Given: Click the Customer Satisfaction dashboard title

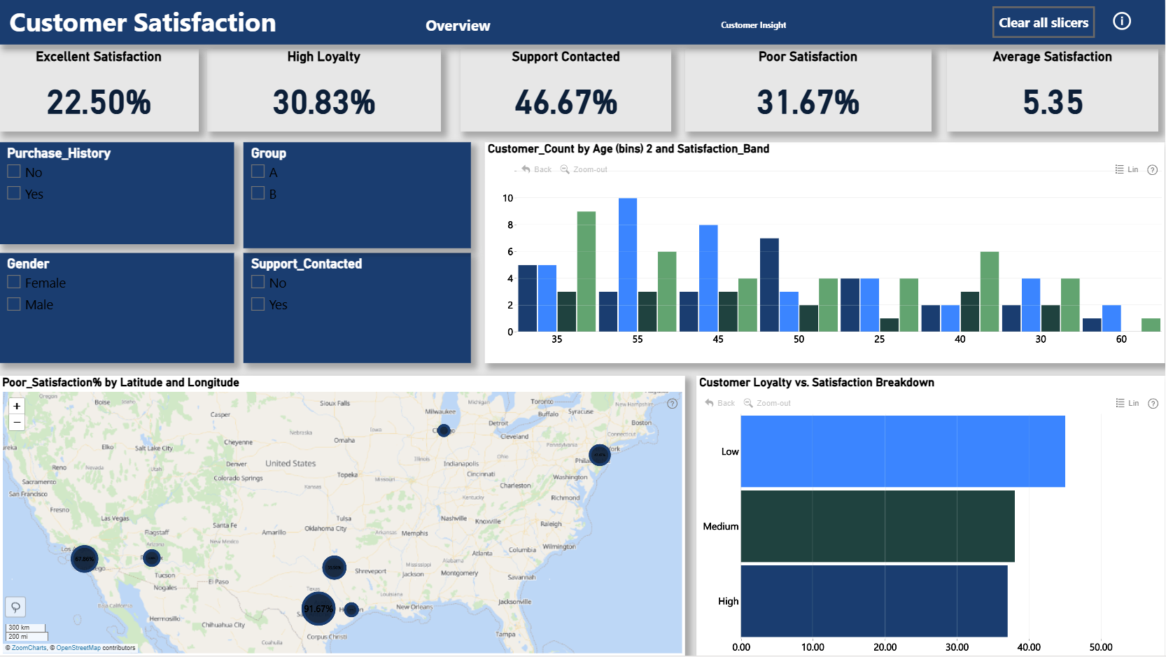Looking at the screenshot, I should (143, 22).
